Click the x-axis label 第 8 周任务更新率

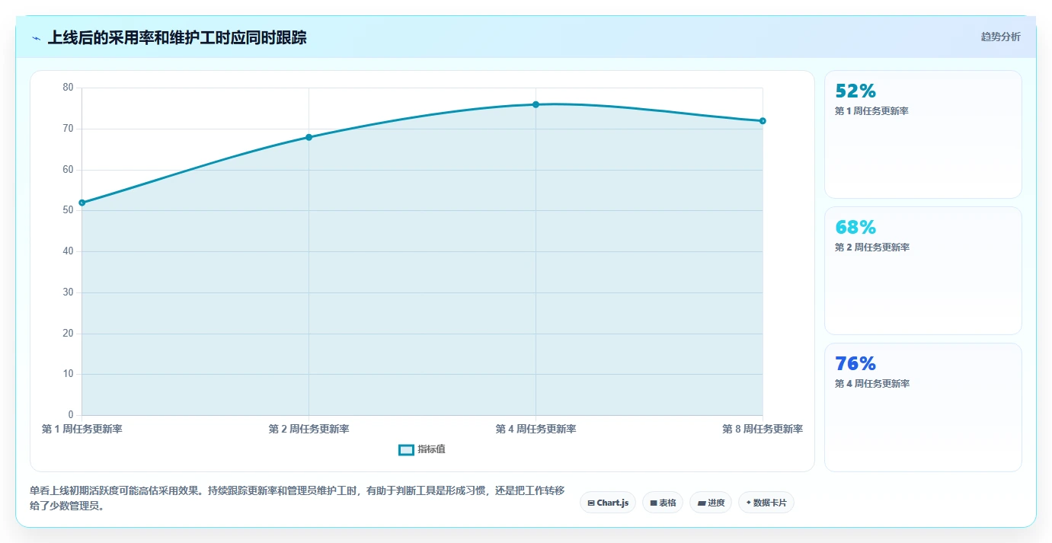point(763,430)
